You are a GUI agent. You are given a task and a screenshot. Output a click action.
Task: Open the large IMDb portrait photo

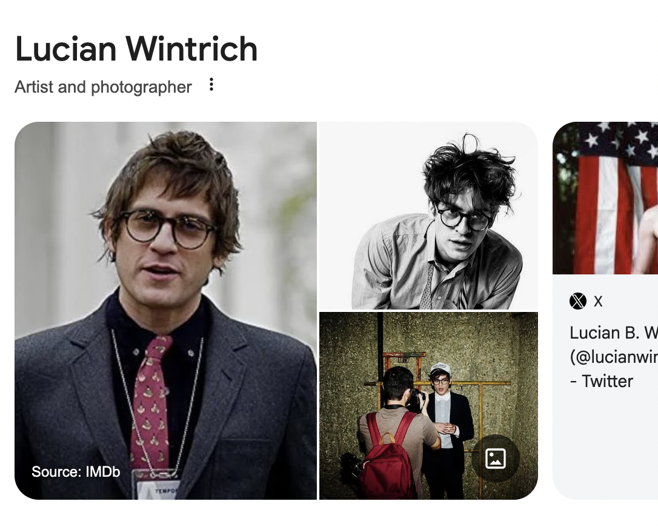pos(166,311)
